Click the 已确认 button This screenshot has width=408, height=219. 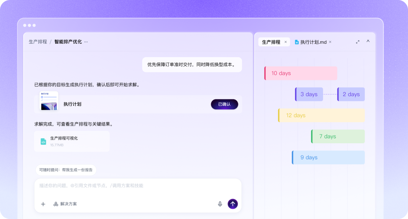coord(224,104)
